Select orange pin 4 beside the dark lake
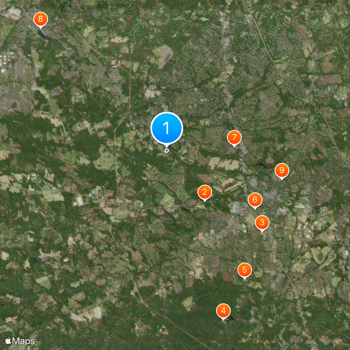Image resolution: width=350 pixels, height=350 pixels. tap(223, 311)
